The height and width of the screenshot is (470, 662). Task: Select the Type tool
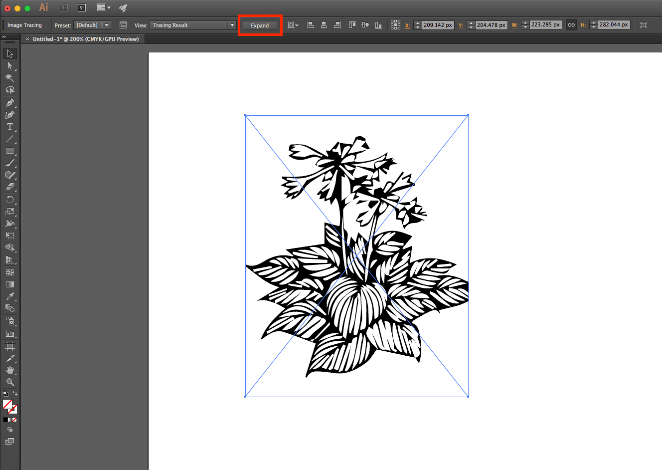tap(9, 127)
